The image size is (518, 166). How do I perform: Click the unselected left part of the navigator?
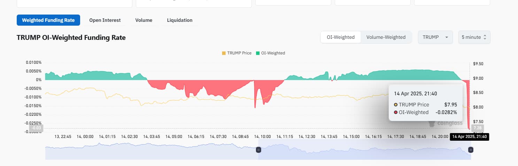tap(152, 150)
